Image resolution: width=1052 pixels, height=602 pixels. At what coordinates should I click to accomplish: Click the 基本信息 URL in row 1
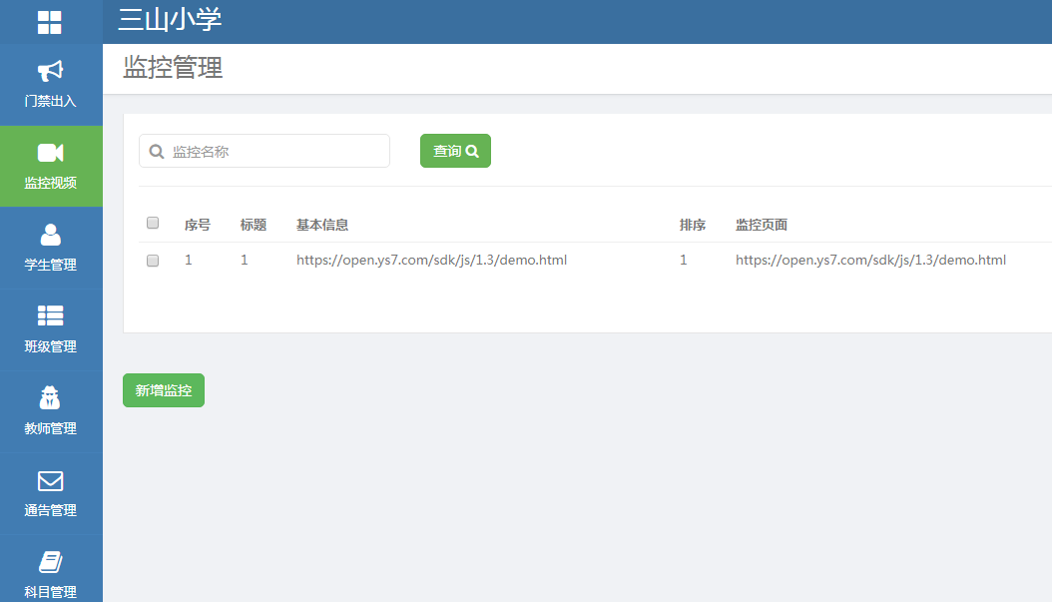click(x=431, y=261)
